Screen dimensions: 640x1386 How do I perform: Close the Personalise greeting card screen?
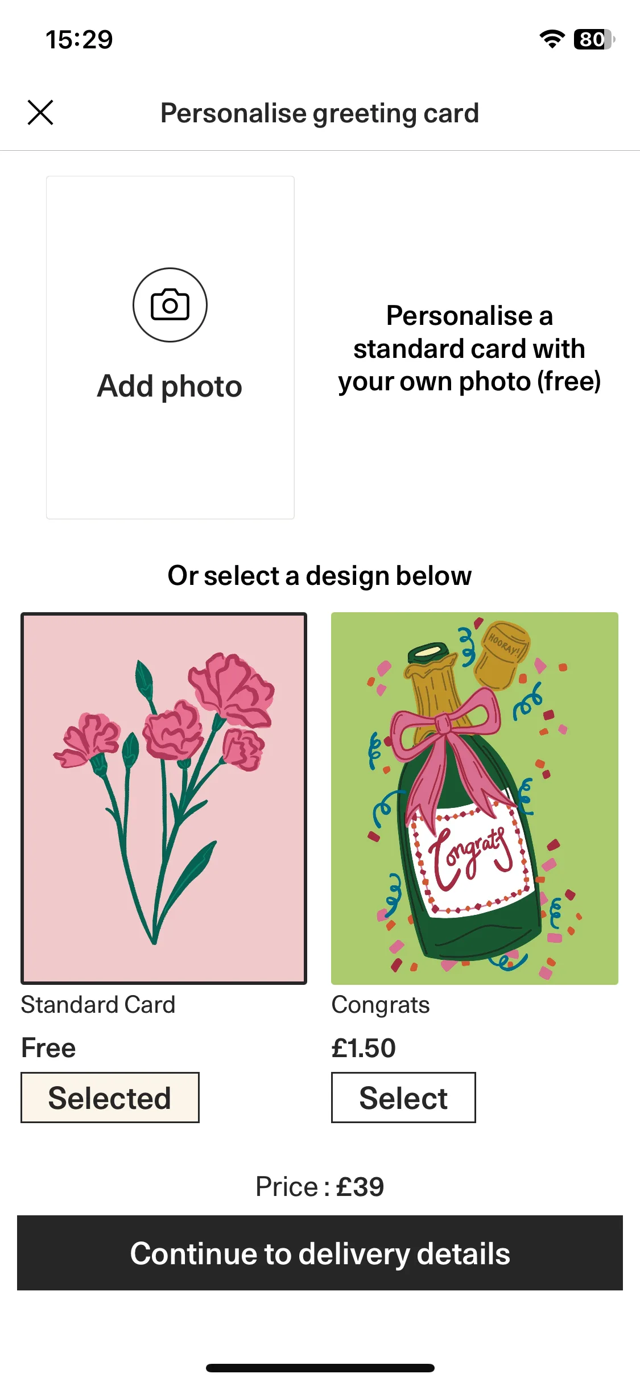[x=40, y=112]
